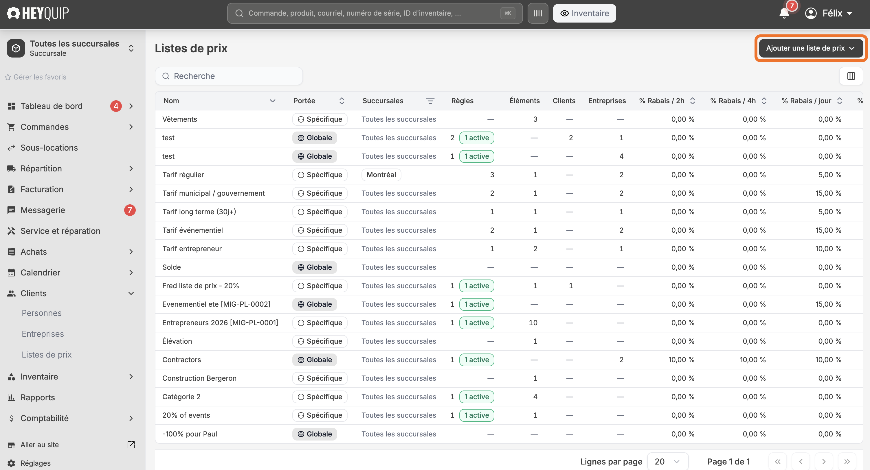Toggle the Inventaire eye view button

tap(584, 14)
